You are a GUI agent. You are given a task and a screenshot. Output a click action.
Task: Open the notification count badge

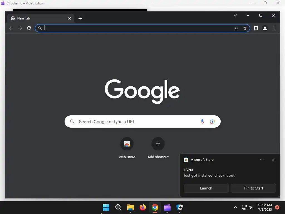[x=277, y=207]
